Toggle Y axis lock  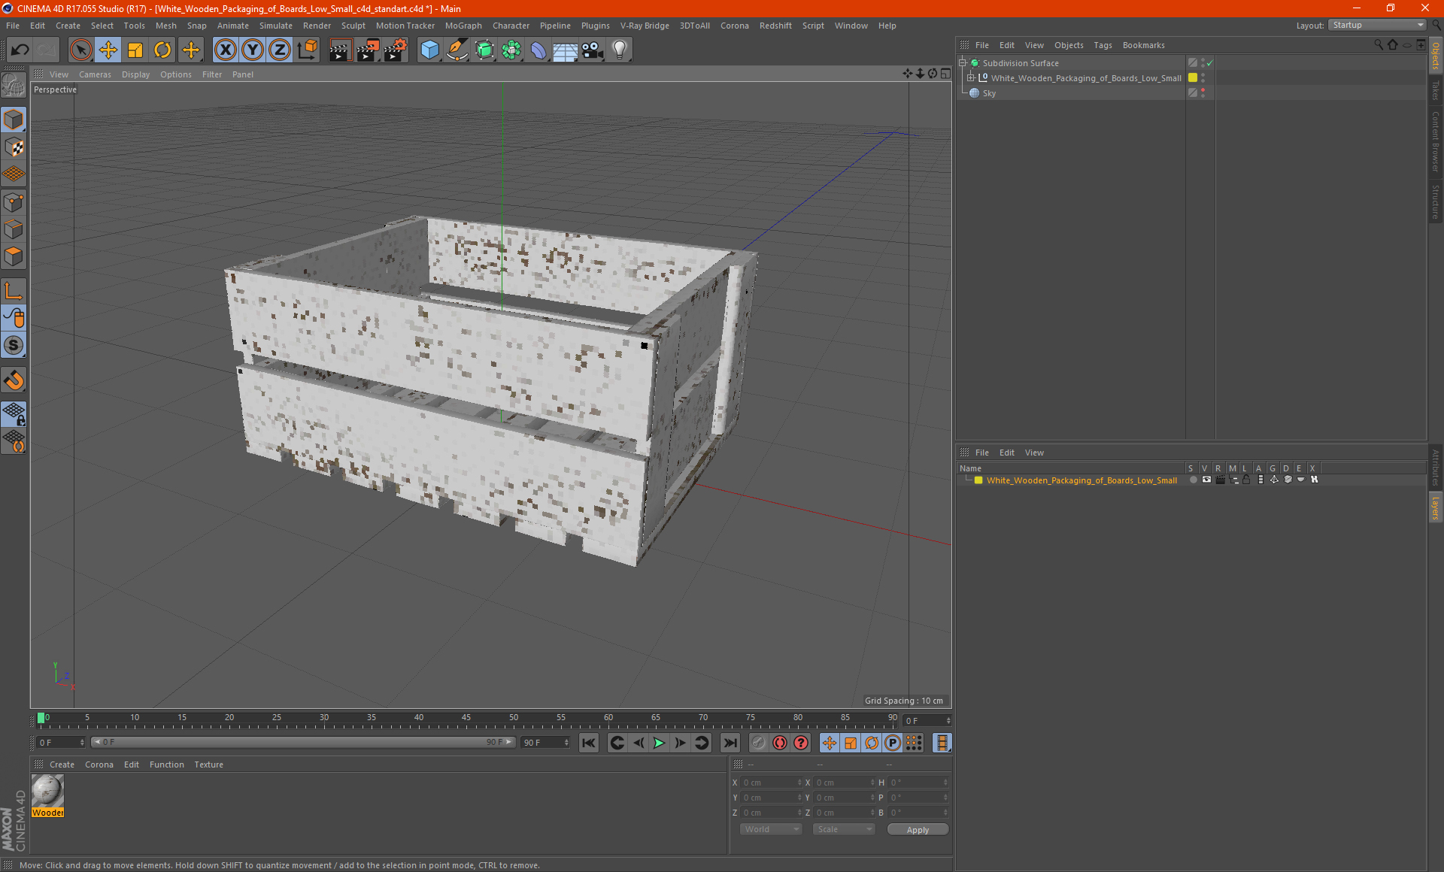tap(253, 50)
